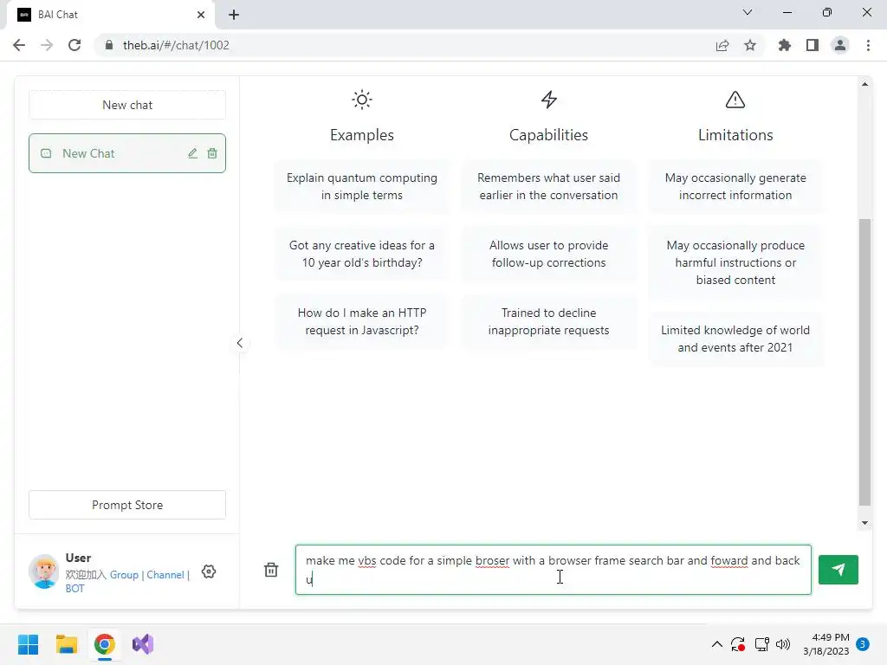Collapse the sidebar with chevron handle

click(x=240, y=343)
